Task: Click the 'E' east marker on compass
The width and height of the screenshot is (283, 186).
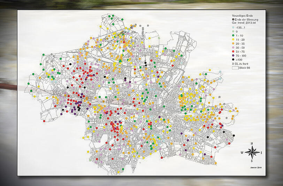Action: tap(262, 152)
